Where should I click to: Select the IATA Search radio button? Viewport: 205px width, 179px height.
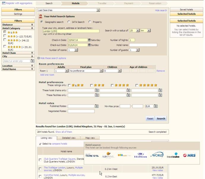click(69, 22)
